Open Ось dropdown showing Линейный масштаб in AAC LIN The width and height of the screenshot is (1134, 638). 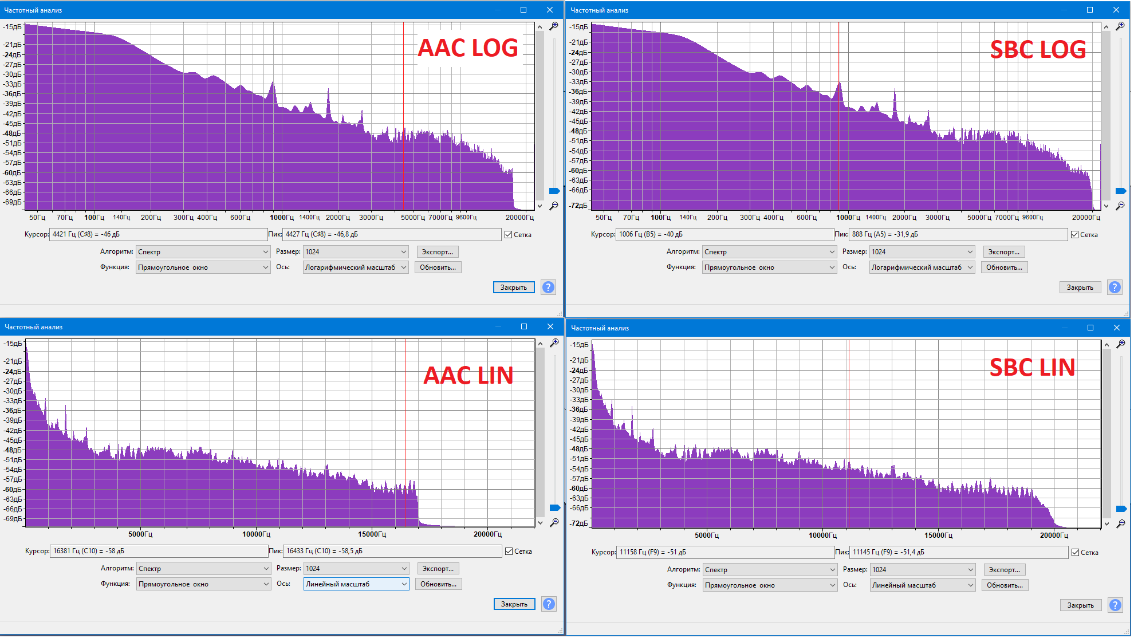(x=356, y=584)
